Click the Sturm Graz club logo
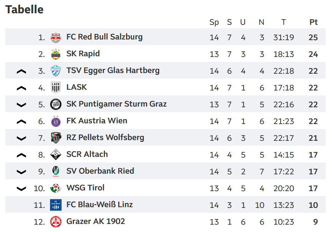Screen dimensions: 332x232 pos(56,104)
